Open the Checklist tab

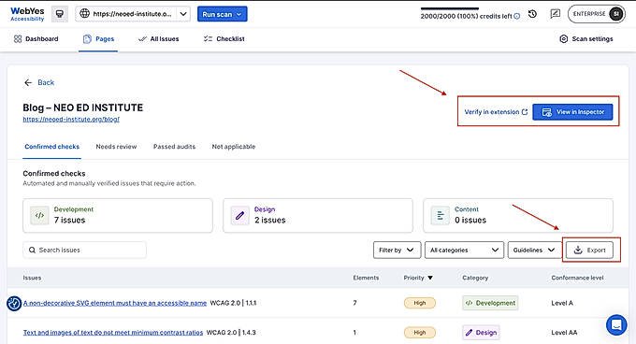pos(224,39)
